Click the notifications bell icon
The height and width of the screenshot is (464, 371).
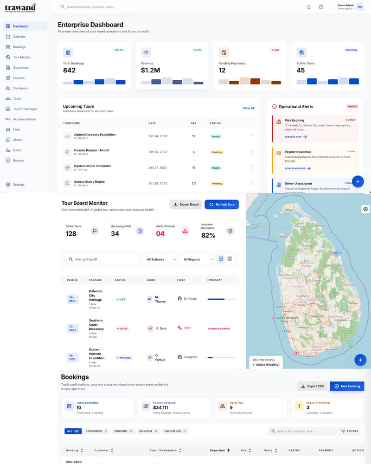tap(309, 7)
